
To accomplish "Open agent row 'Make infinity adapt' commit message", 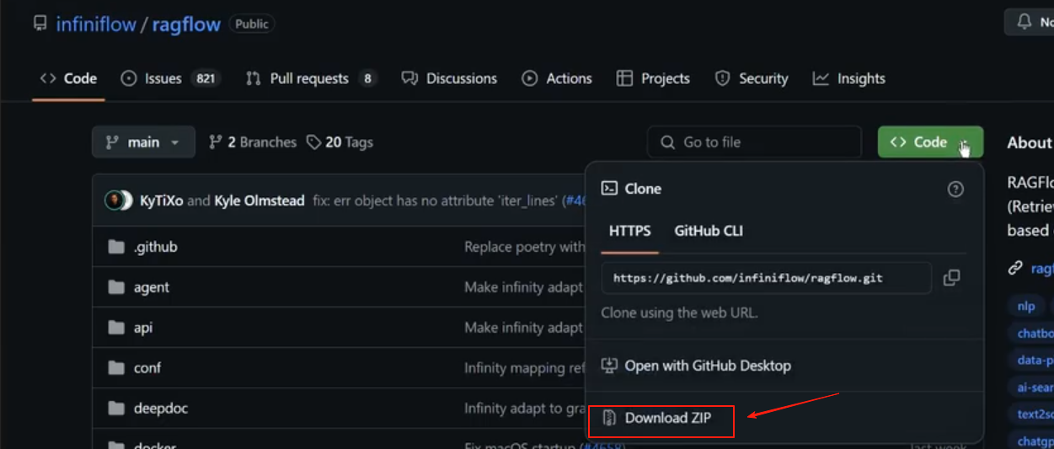I will click(x=523, y=287).
